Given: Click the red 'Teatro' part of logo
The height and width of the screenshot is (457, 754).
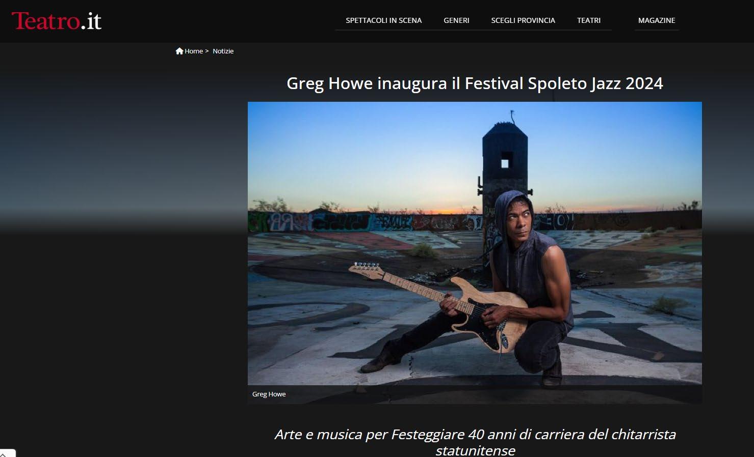Looking at the screenshot, I should tap(45, 21).
